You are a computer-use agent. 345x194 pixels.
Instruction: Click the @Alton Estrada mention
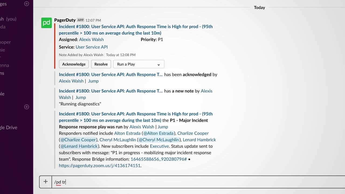point(158,133)
